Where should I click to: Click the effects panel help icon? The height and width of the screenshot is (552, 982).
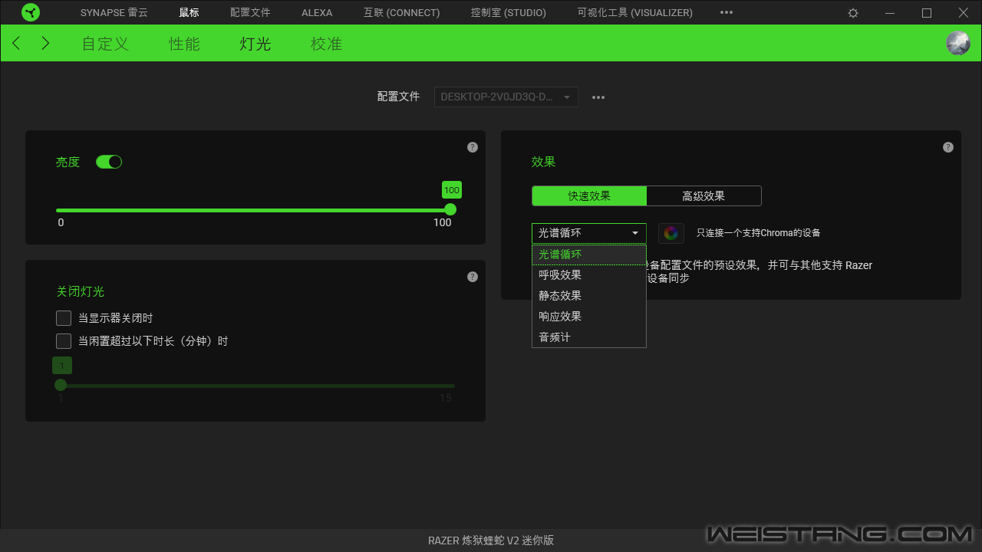948,147
